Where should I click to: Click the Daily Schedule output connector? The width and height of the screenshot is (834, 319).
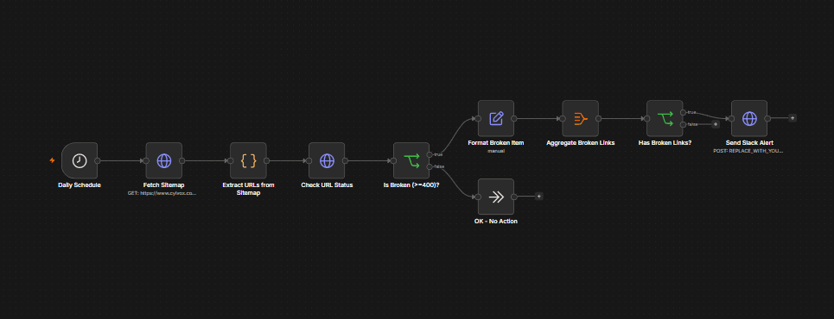coord(98,160)
